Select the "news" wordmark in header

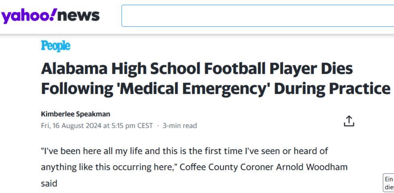click(x=79, y=16)
